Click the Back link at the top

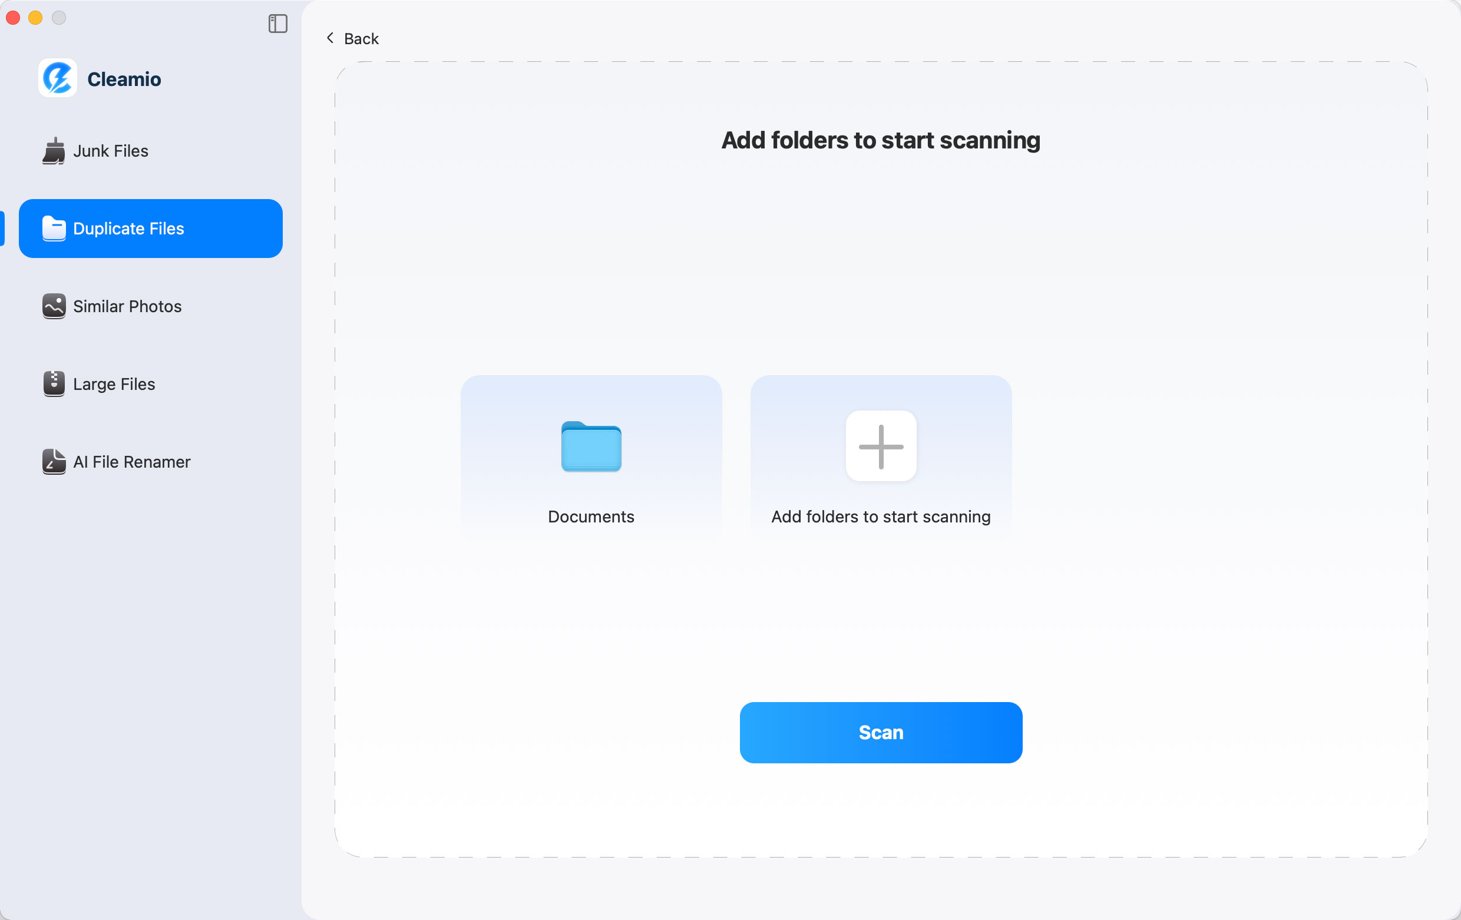click(362, 38)
